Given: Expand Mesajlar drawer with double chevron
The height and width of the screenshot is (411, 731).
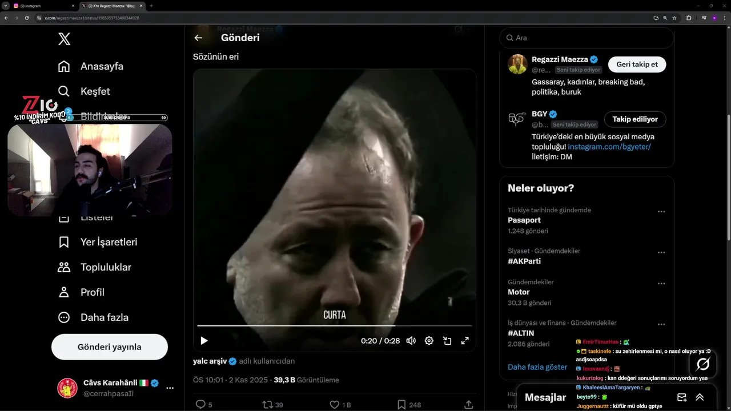Looking at the screenshot, I should 700,397.
